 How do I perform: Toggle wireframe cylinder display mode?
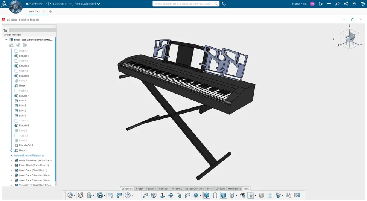[x=215, y=195]
